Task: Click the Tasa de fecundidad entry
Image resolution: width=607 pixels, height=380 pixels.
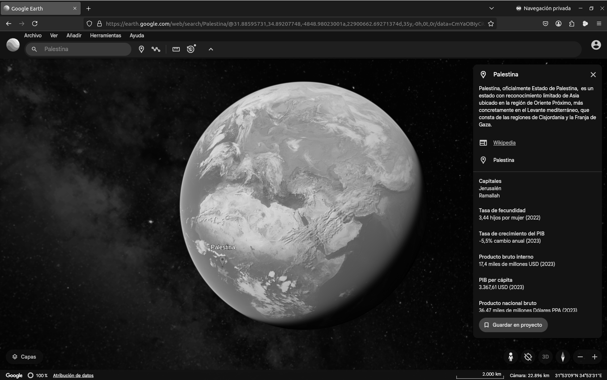Action: tap(510, 214)
